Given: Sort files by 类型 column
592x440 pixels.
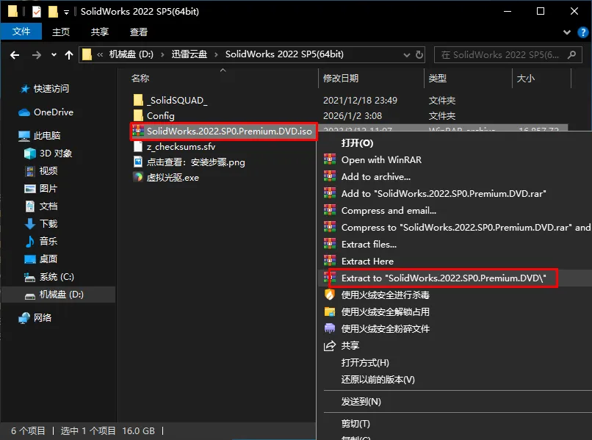Looking at the screenshot, I should (438, 78).
